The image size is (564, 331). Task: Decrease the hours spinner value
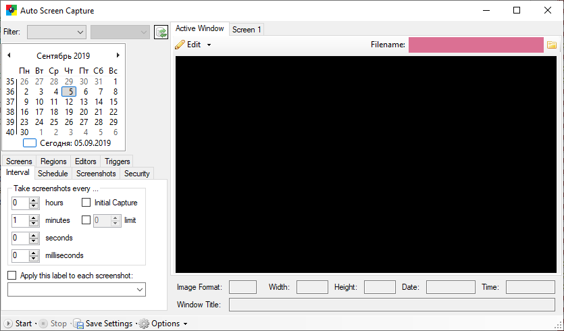coord(34,206)
